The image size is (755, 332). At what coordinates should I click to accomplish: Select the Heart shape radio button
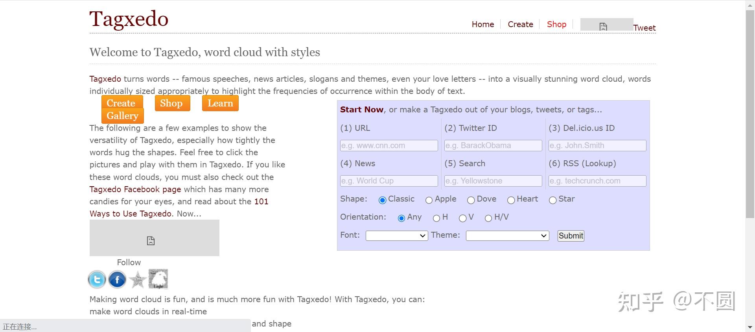(511, 200)
